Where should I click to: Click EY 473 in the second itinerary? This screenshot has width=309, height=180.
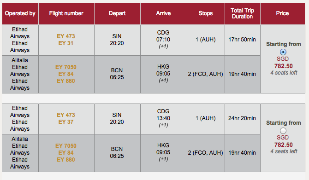(x=66, y=115)
